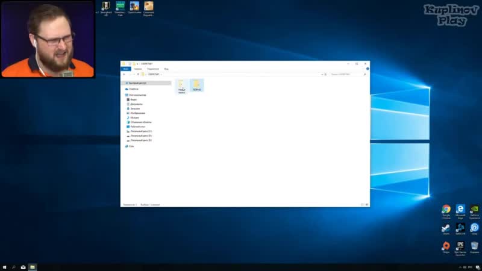Open Microsoft Edge desktop shortcut

click(x=460, y=211)
